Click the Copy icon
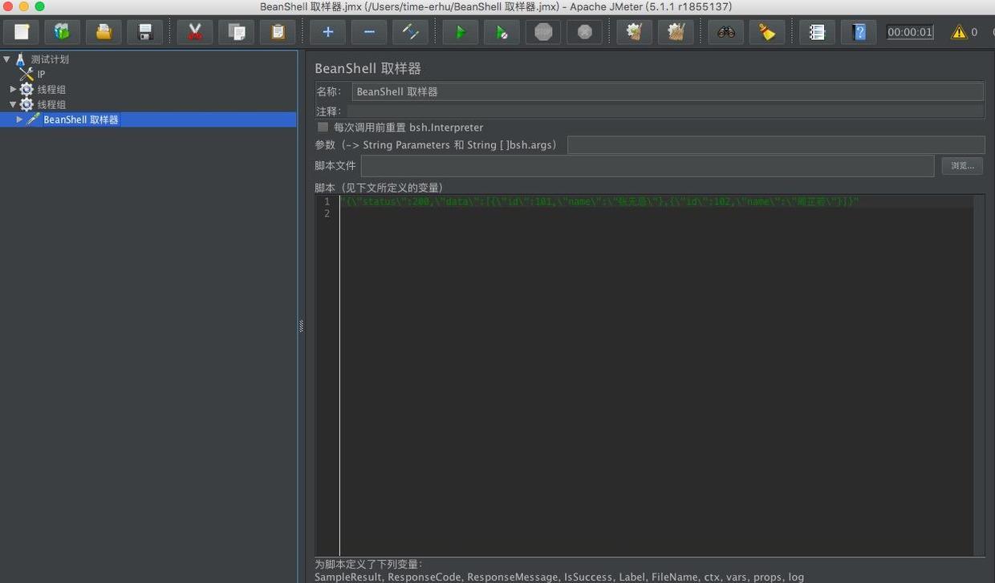This screenshot has width=995, height=583. point(236,32)
